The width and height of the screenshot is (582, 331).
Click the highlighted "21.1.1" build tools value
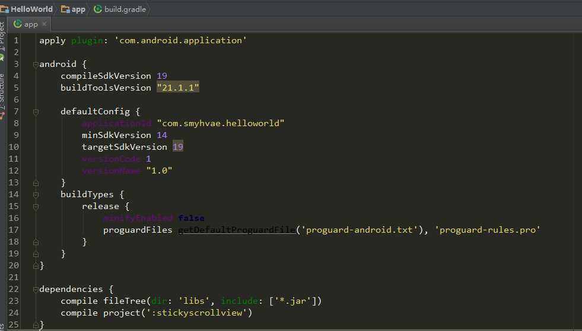pos(178,88)
